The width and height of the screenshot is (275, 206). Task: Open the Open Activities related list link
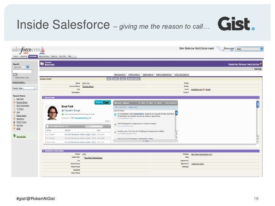click(120, 74)
